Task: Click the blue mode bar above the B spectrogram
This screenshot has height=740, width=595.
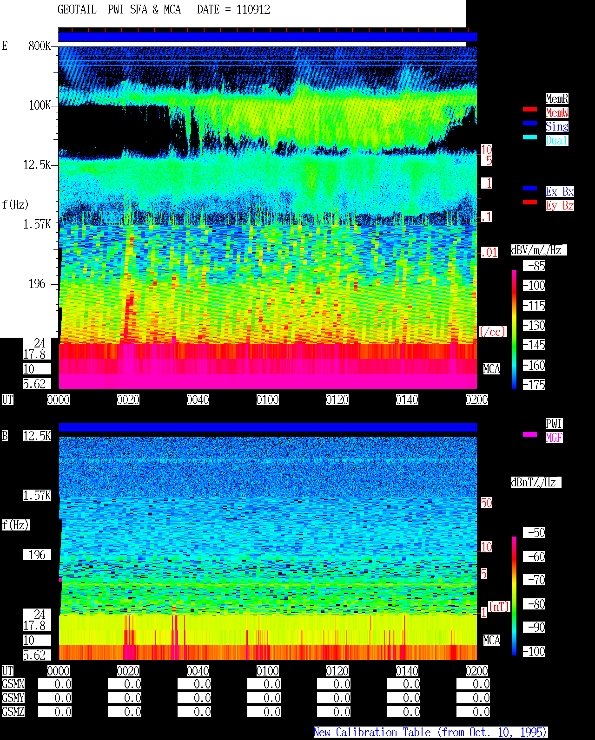Action: (x=268, y=427)
